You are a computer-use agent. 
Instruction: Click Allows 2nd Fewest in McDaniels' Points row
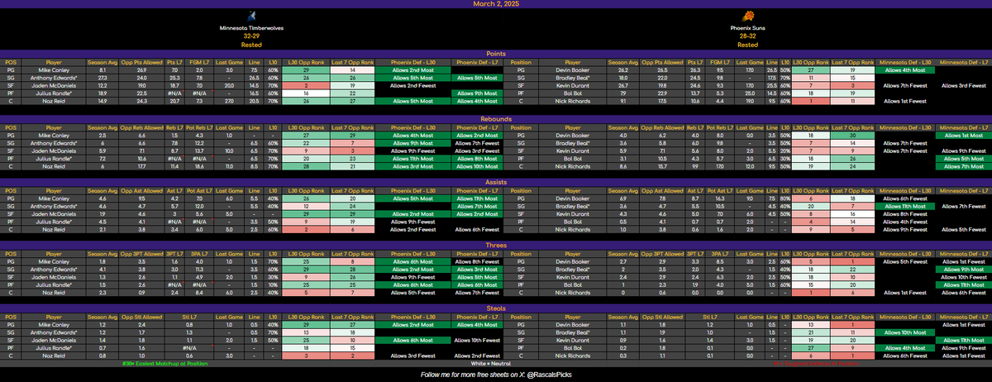coord(412,86)
